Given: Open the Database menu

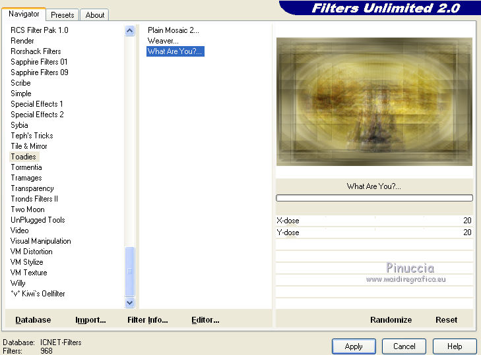Looking at the screenshot, I should (x=33, y=320).
